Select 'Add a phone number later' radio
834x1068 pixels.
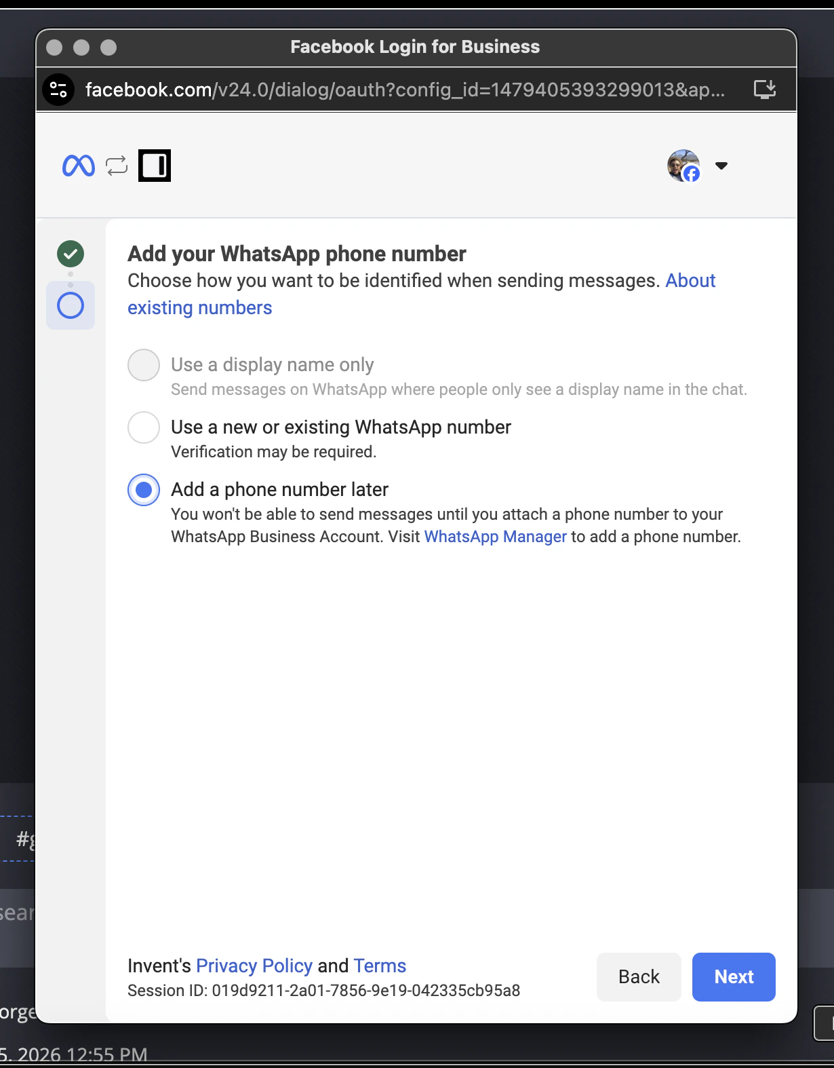(144, 490)
